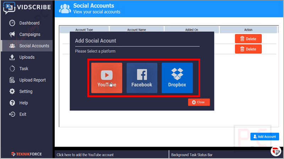Viewport: 284px width, 159px height.
Task: Click 'Click here to add the YouTube account' status text
Action: tap(85, 155)
